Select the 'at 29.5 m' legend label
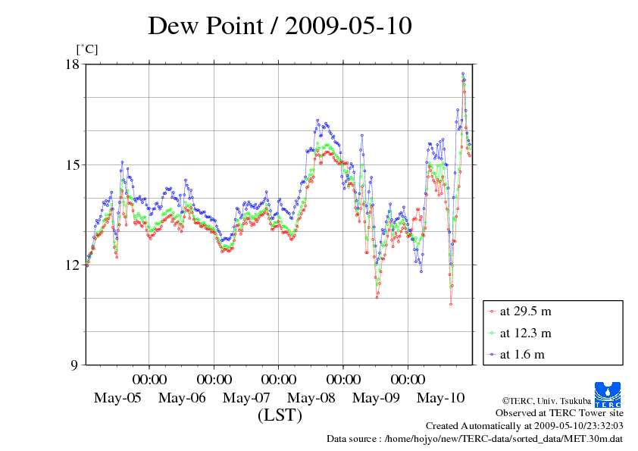The image size is (638, 451). tap(526, 312)
